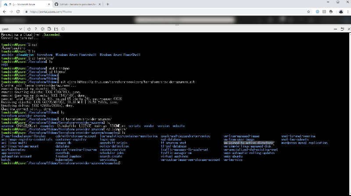The width and height of the screenshot is (351, 196).
Task: Open Cloud Shell help question mark icon
Action: [36, 29]
